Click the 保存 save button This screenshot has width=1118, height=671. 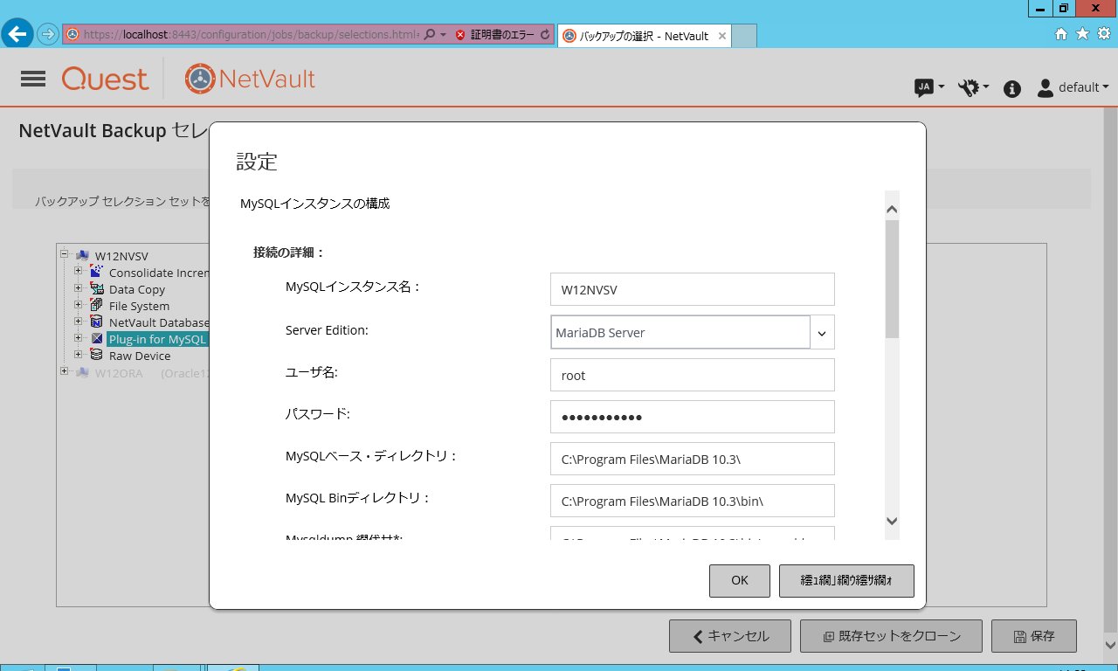coord(1033,636)
